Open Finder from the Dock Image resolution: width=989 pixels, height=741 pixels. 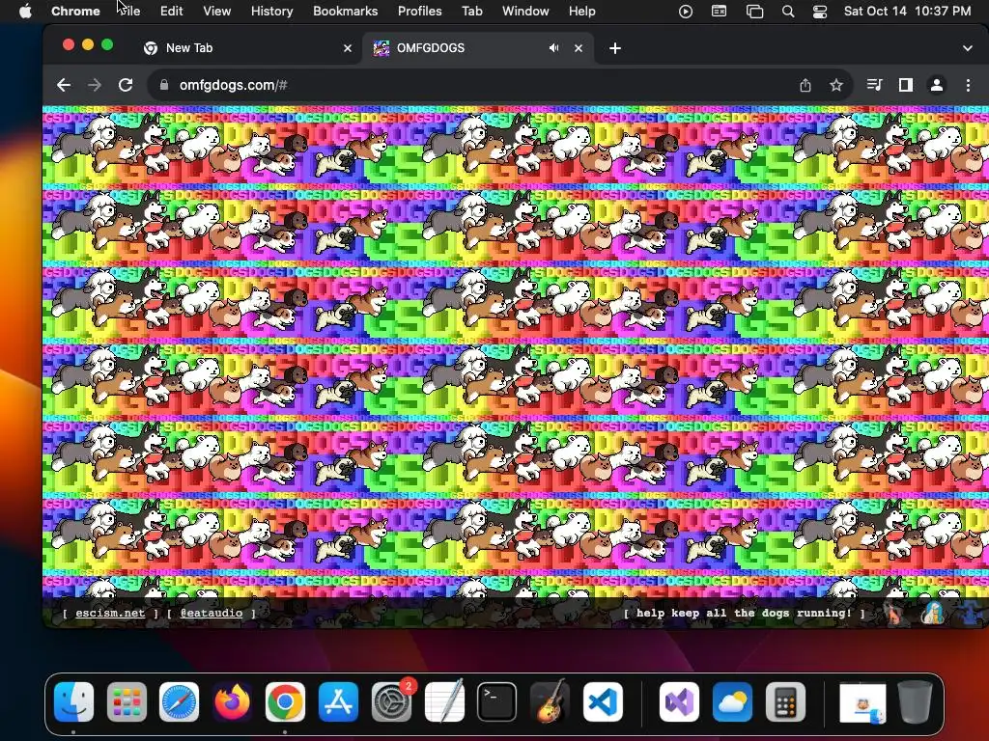coord(73,702)
